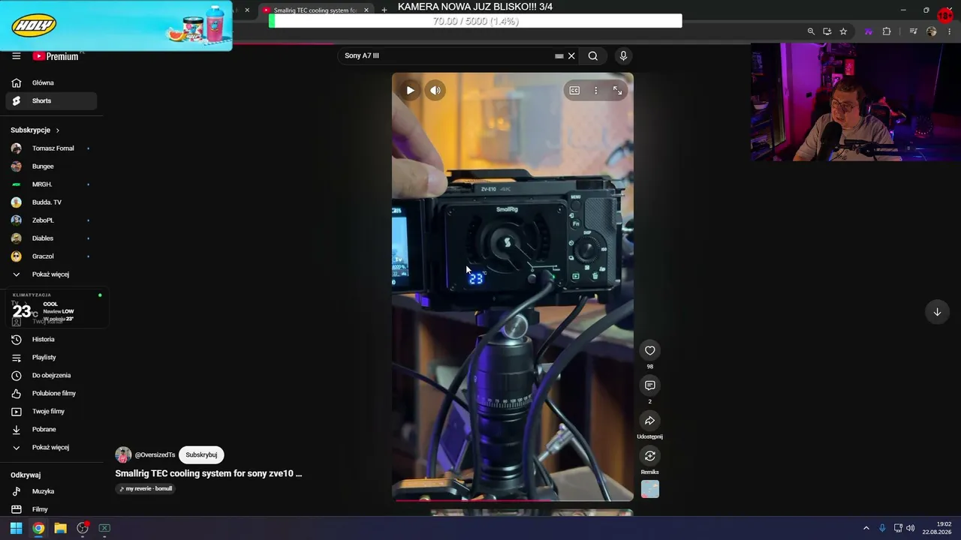Share the Short via Udostępnij icon
This screenshot has height=540, width=961.
650,421
